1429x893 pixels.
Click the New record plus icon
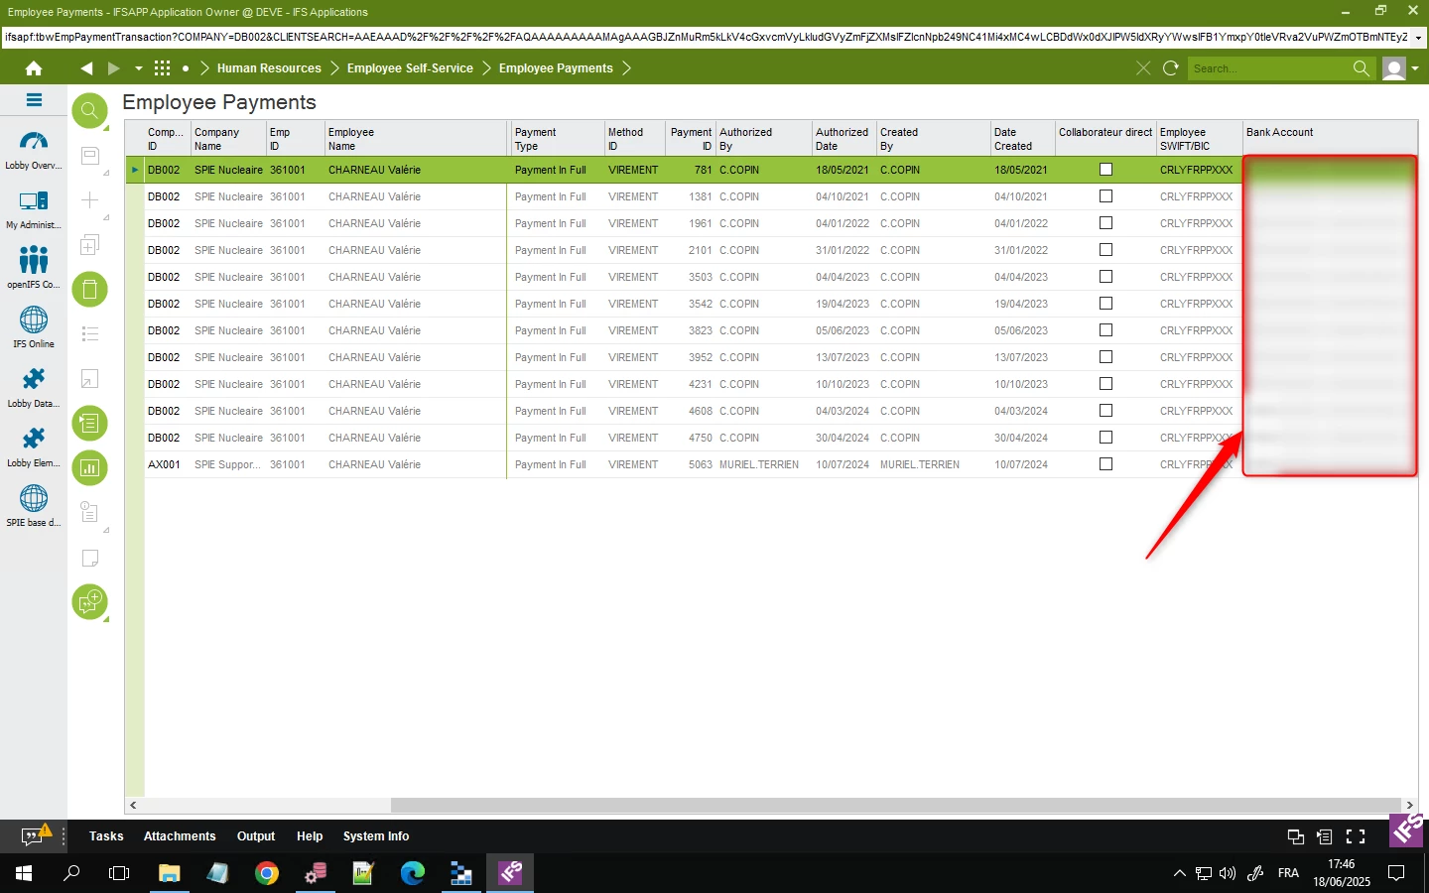(89, 199)
